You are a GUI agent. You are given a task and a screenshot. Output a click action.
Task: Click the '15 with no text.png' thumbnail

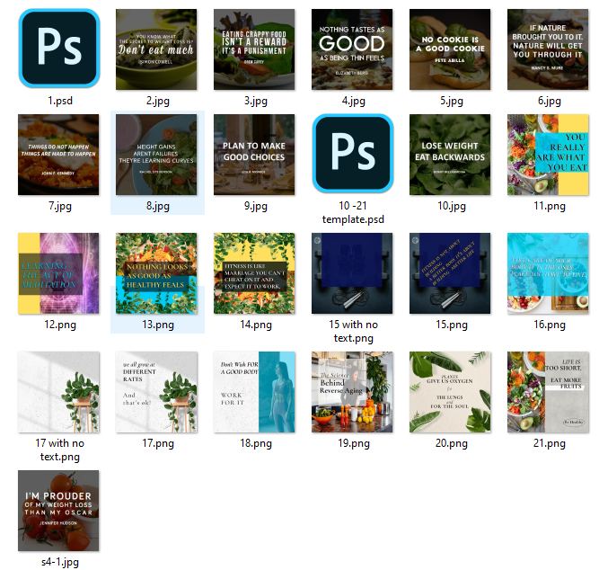point(352,273)
